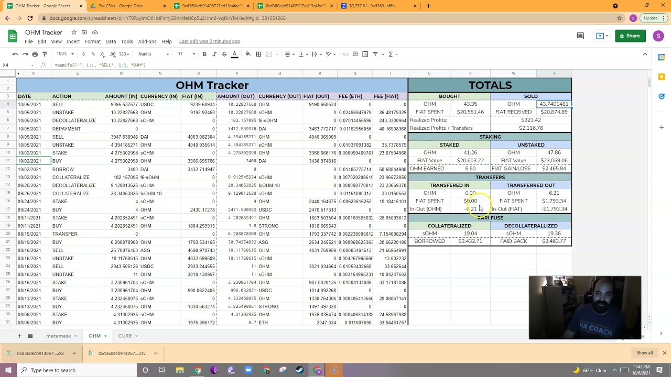Open the Add-ons menu
The image size is (671, 377).
[147, 41]
